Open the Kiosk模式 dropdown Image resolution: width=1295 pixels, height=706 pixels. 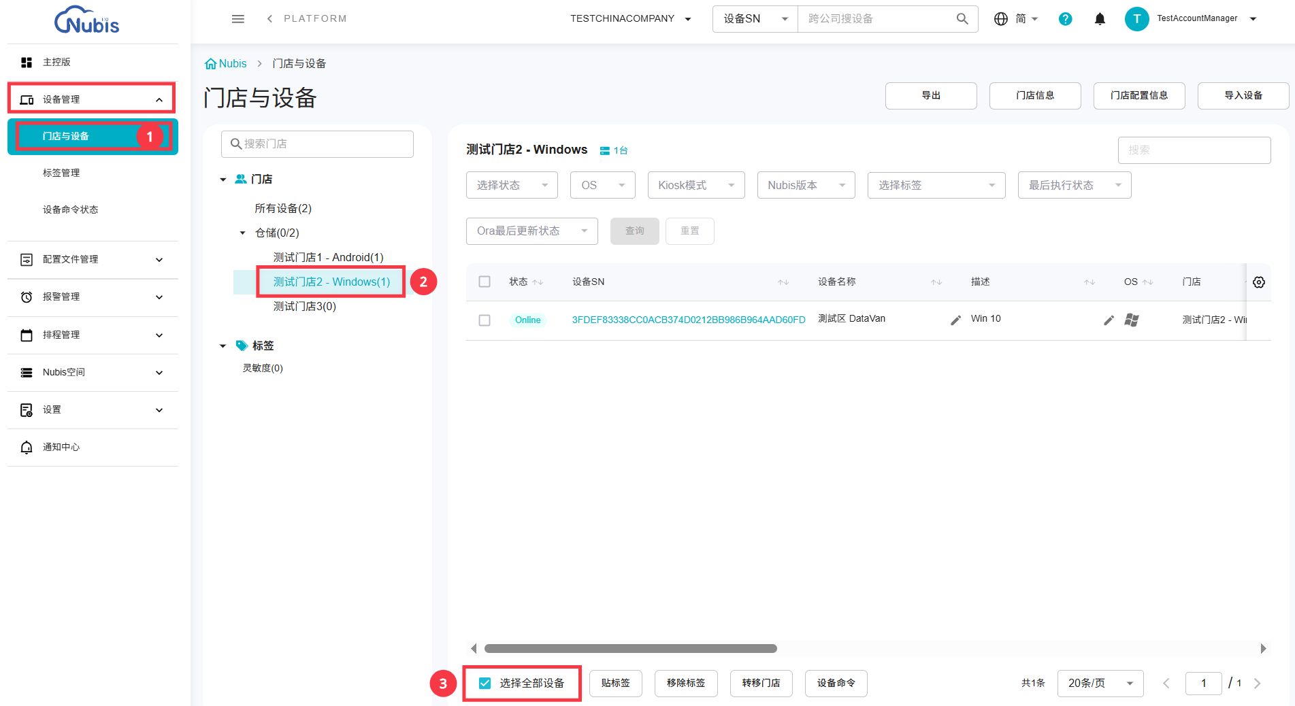coord(696,185)
